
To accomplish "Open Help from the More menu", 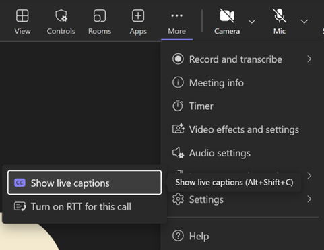I will pos(242,236).
